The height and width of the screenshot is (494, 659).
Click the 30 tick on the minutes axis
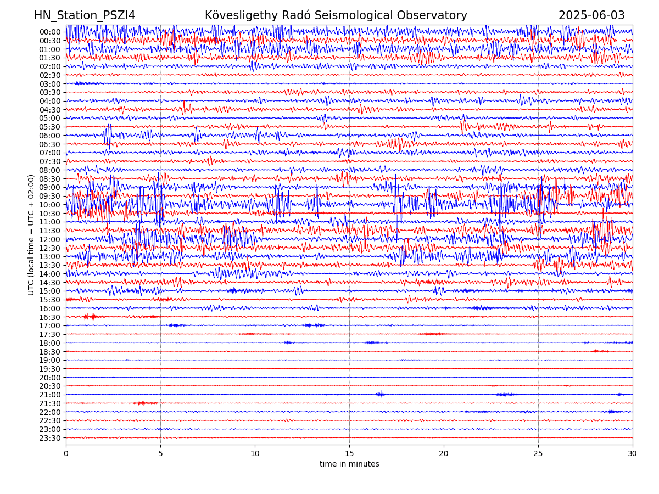(x=633, y=453)
